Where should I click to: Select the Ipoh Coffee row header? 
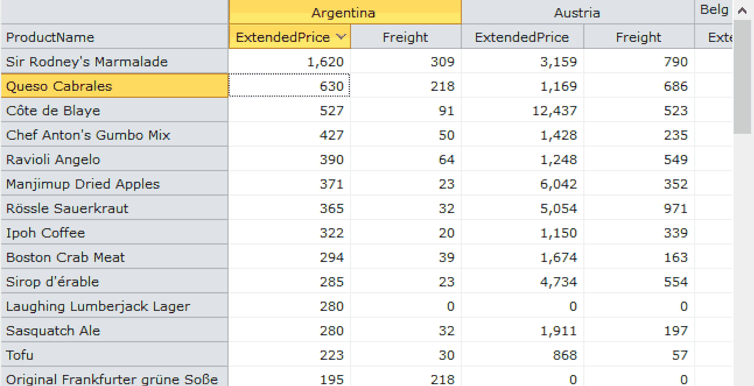click(115, 233)
